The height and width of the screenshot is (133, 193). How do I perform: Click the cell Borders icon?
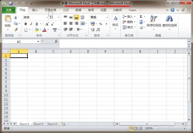point(26,30)
